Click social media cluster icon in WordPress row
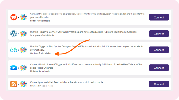Image resolution: width=179 pixels, height=100 pixels. [23, 34]
